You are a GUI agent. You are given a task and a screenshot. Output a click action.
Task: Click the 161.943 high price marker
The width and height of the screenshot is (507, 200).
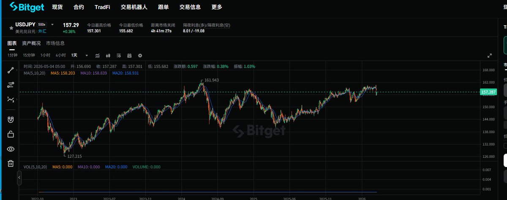point(212,80)
